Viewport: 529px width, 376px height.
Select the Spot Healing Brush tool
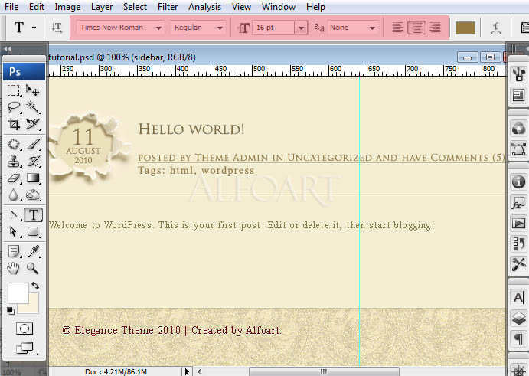[x=14, y=145]
